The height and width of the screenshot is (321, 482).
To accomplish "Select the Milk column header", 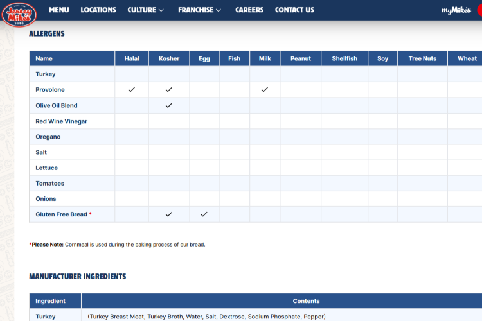I will point(265,58).
